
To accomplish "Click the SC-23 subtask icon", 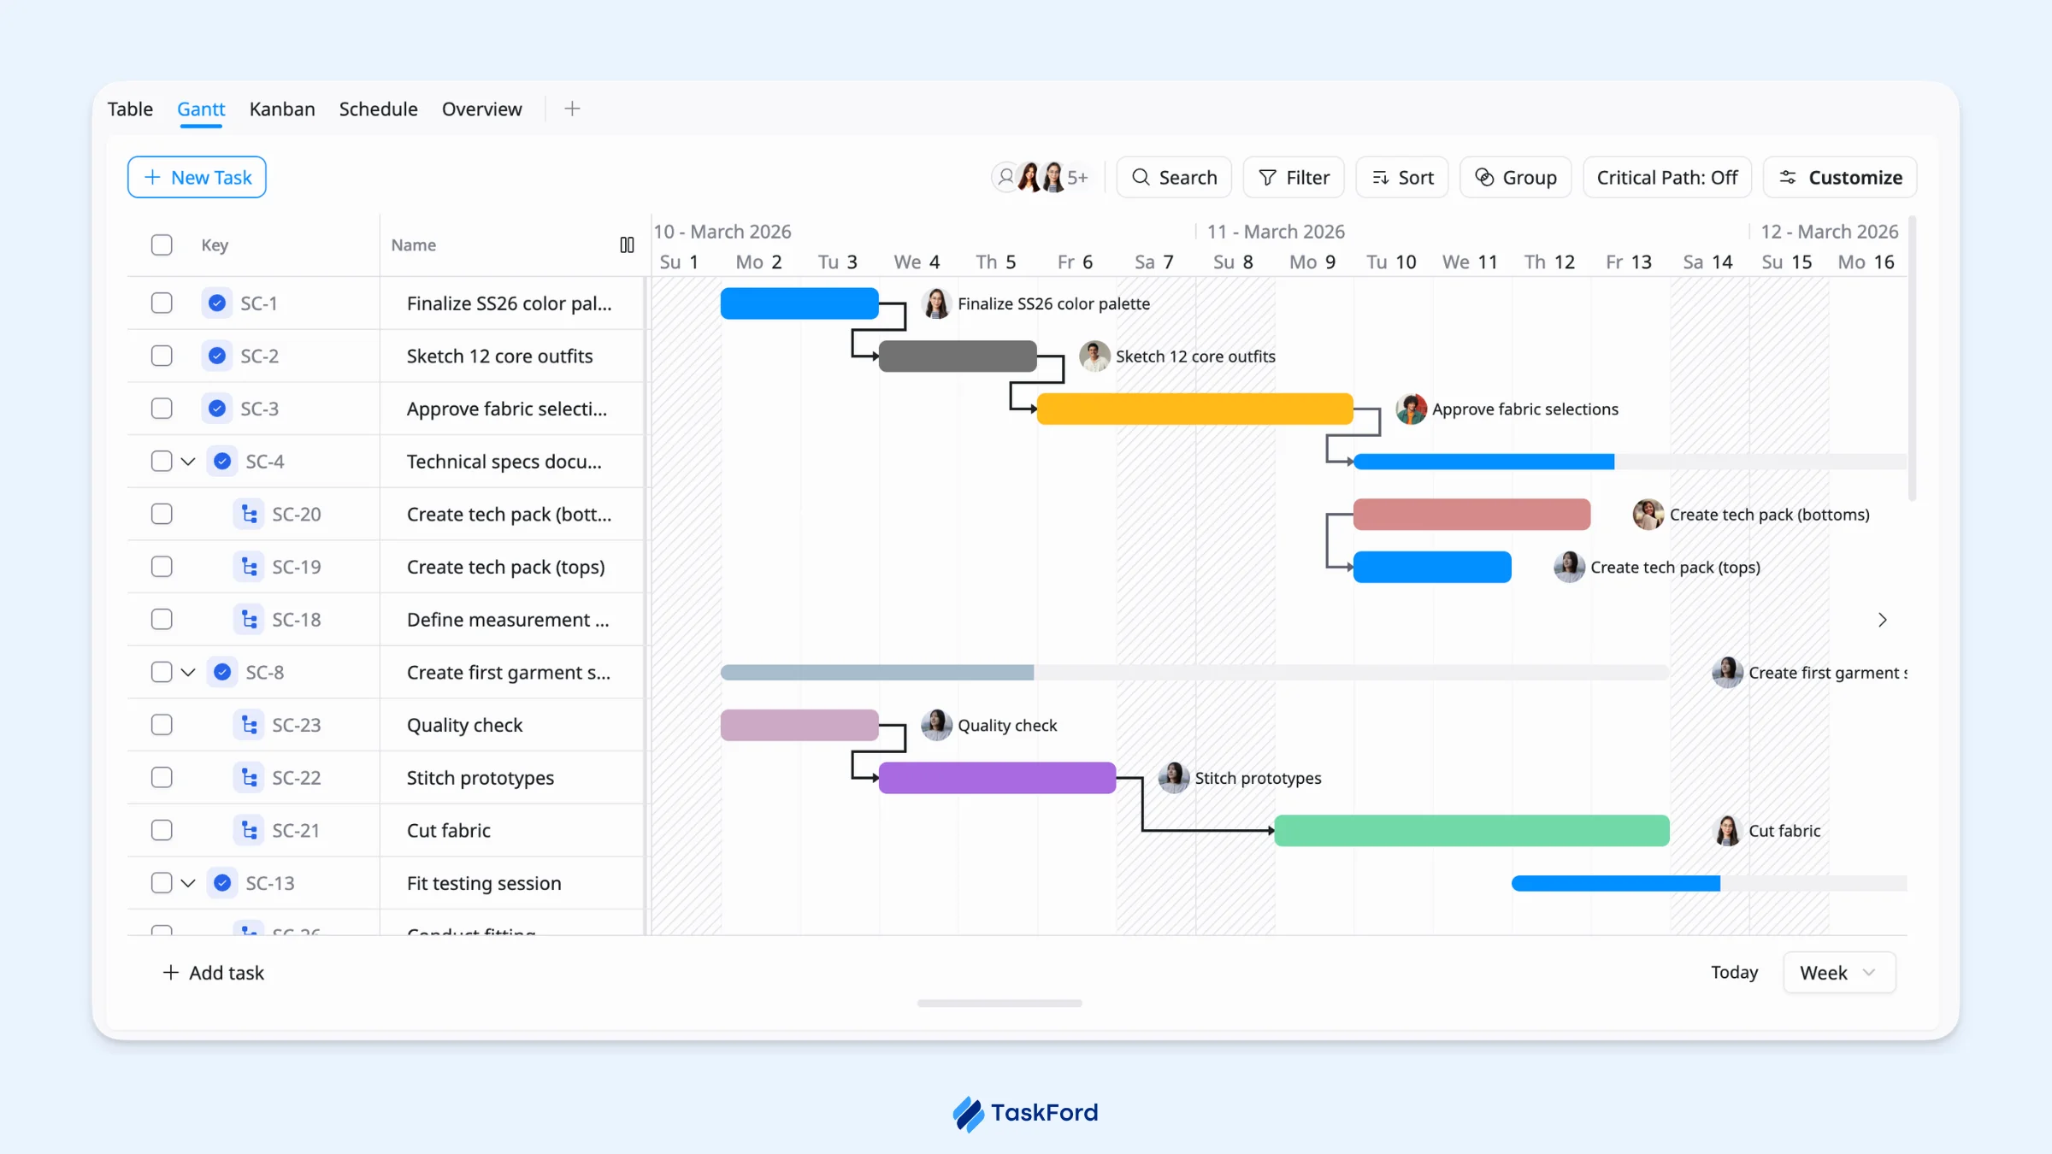I will pyautogui.click(x=249, y=725).
